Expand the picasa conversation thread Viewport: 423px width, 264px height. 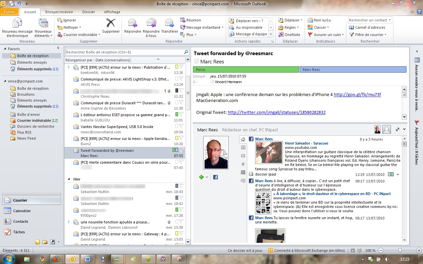point(69,222)
